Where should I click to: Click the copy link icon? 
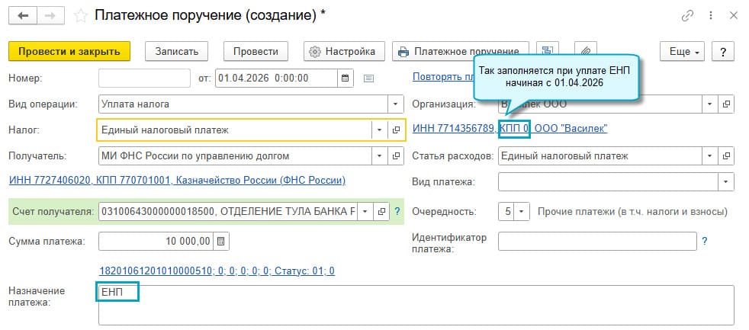point(689,15)
